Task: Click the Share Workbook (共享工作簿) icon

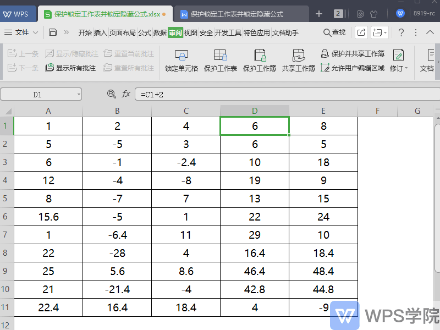Action: pyautogui.click(x=298, y=55)
